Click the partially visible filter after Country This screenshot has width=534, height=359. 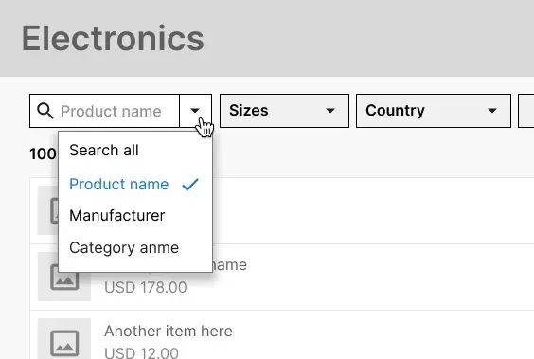point(526,111)
